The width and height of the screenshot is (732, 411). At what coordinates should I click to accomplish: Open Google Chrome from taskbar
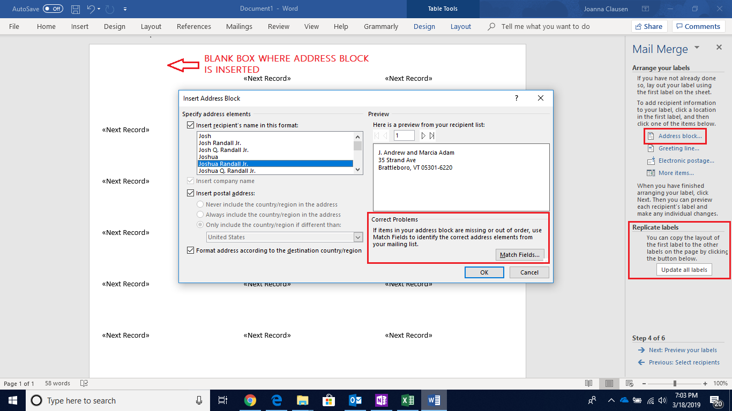[250, 400]
